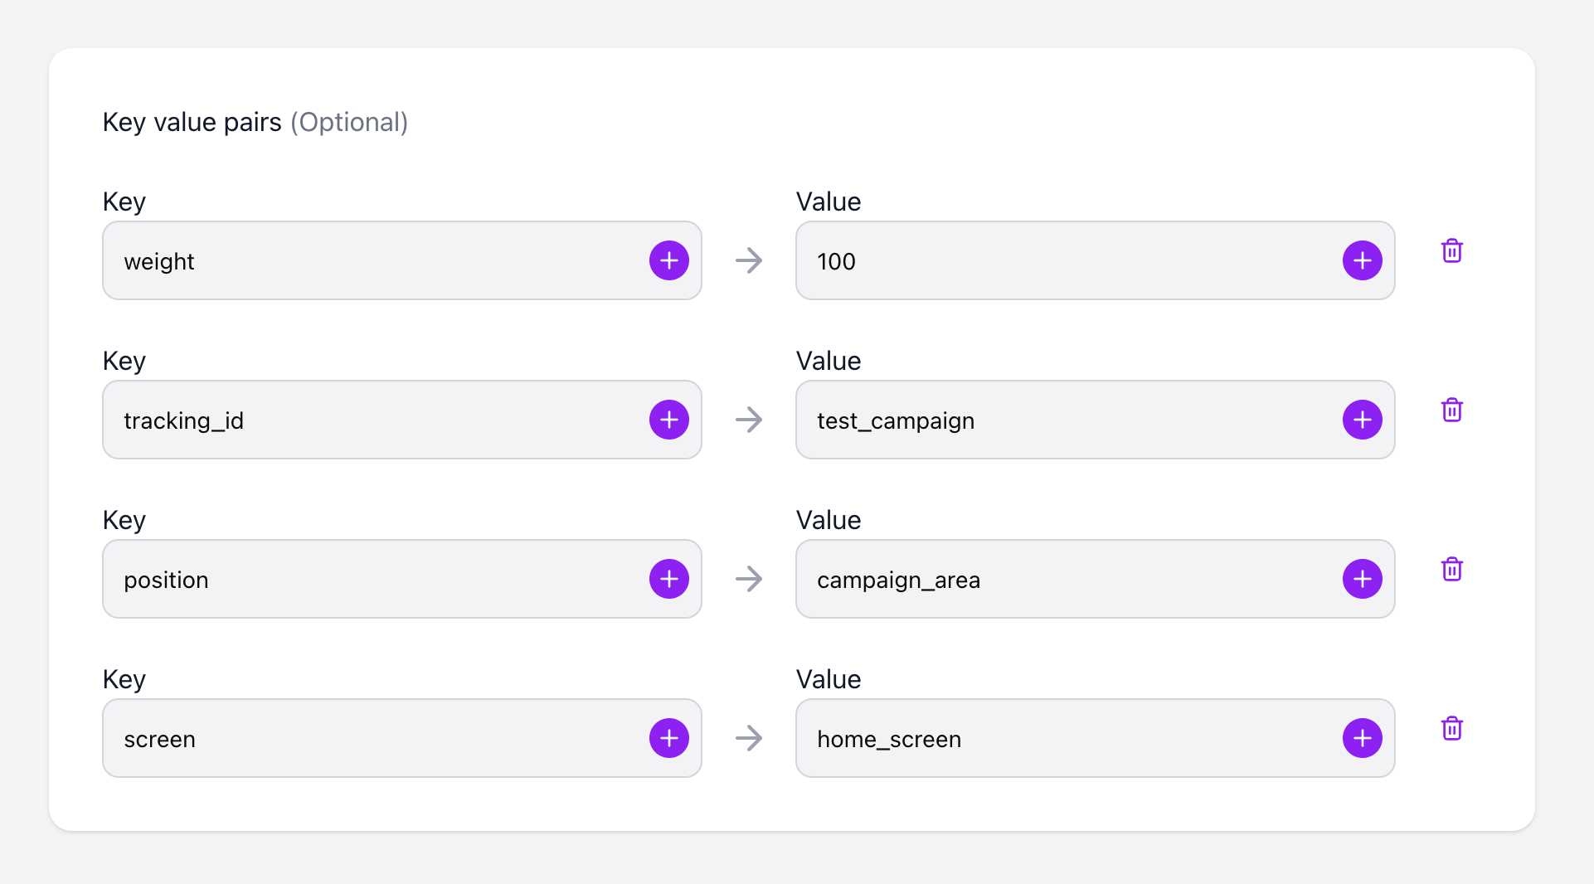Screen dimensions: 1594x884
Task: Click the plus icon in the screen key field
Action: tap(668, 738)
